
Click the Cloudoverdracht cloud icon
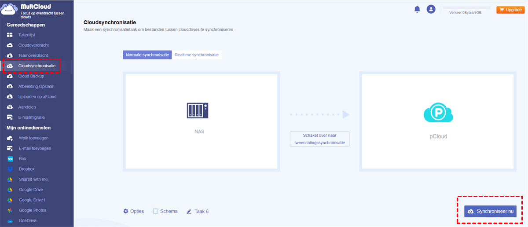[x=10, y=45]
